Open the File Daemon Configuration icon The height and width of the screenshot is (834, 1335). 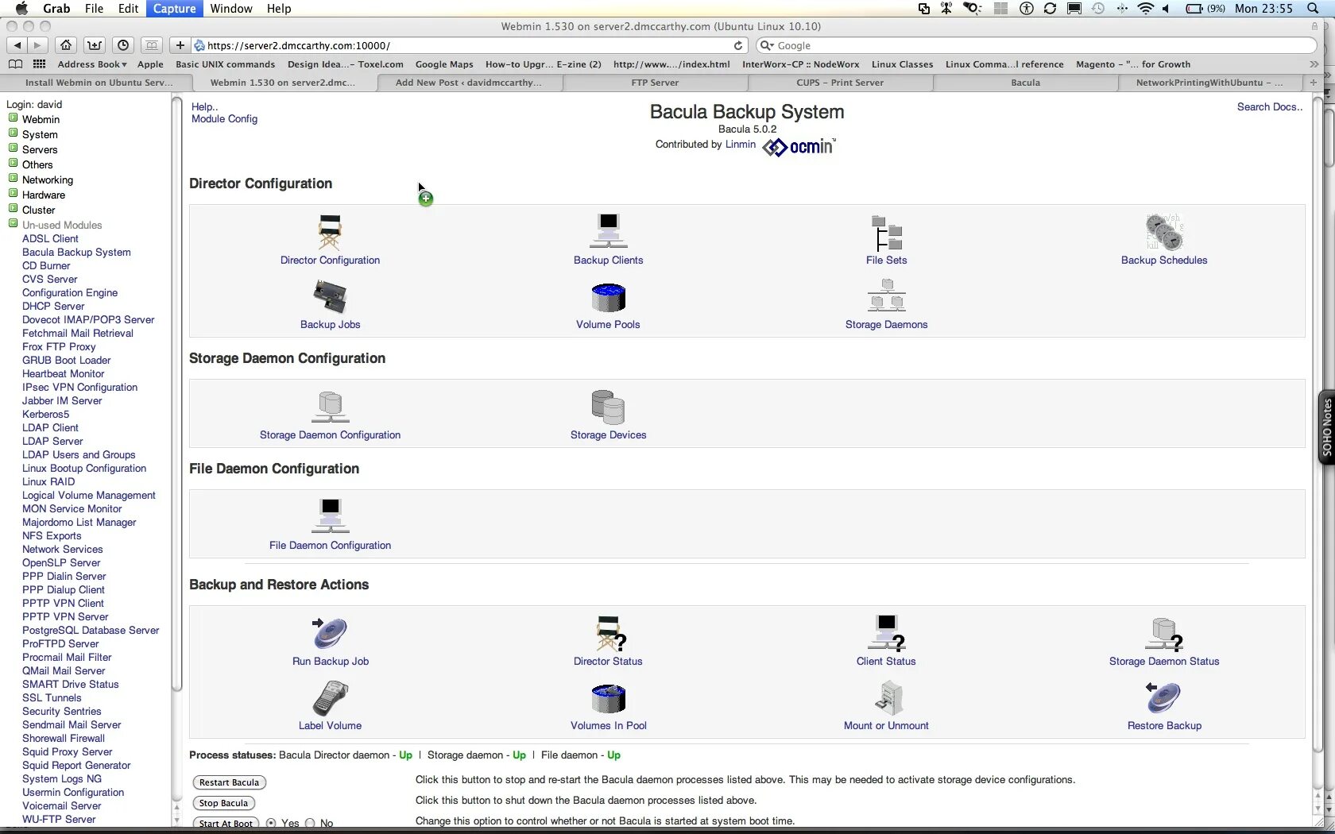coord(330,516)
